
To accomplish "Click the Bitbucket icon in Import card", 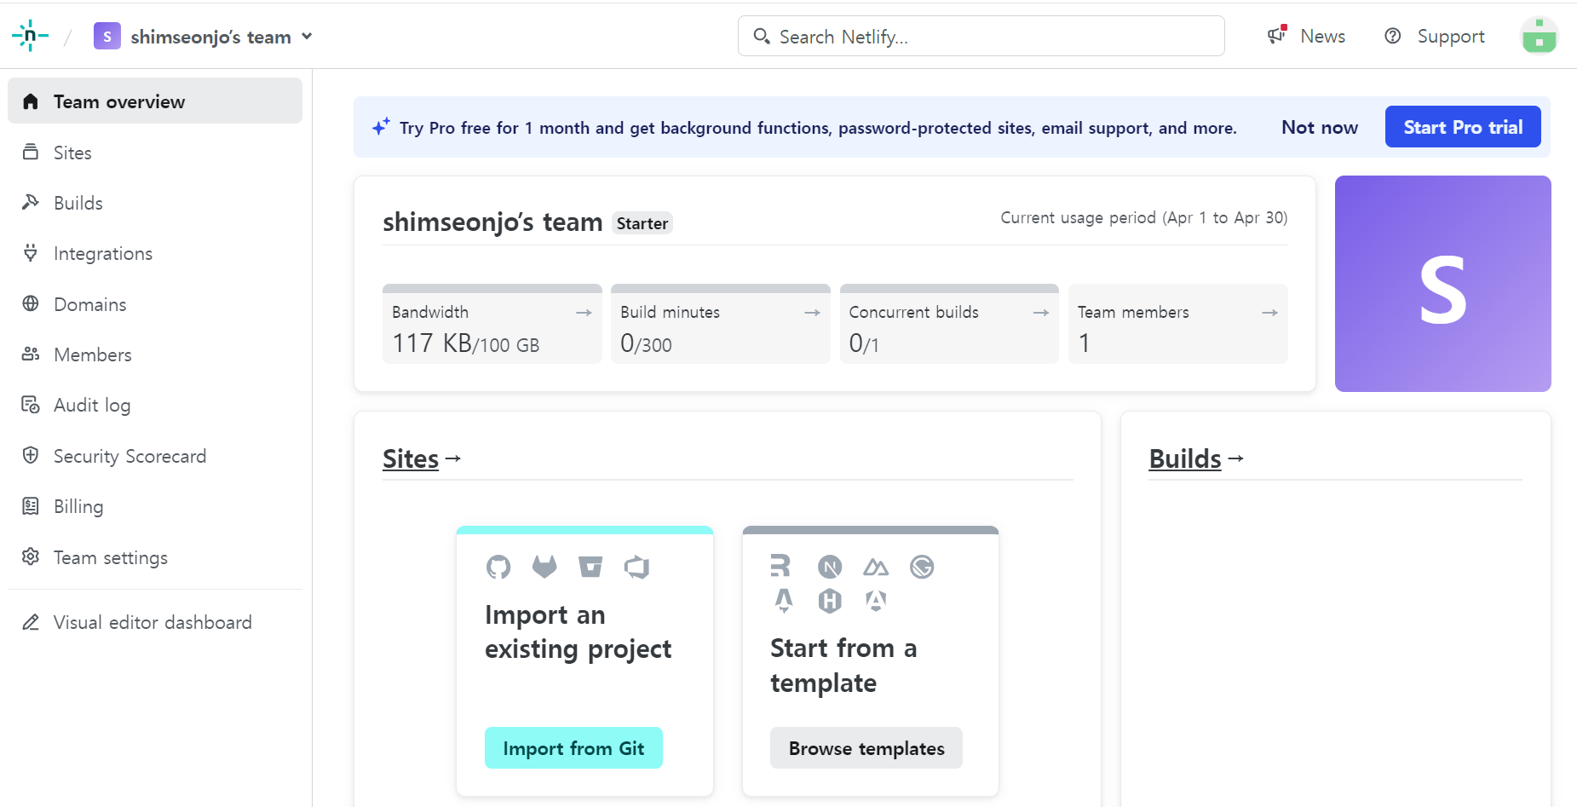I will pyautogui.click(x=590, y=567).
